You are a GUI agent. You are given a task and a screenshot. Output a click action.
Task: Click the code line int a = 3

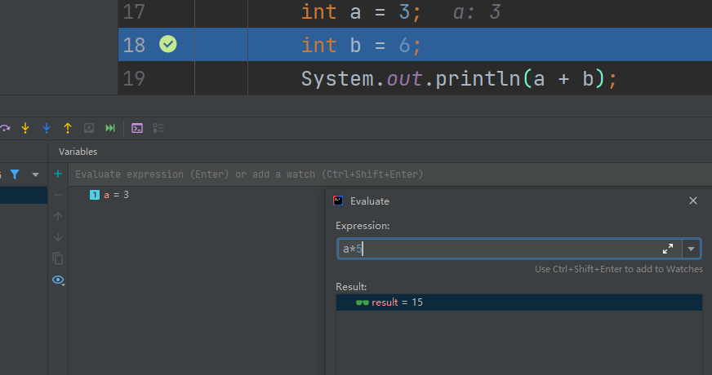coord(361,11)
